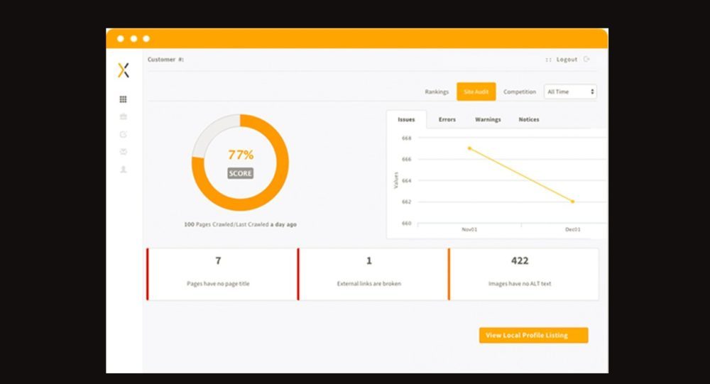View the Warnings chart tab
The width and height of the screenshot is (710, 384).
(x=488, y=119)
